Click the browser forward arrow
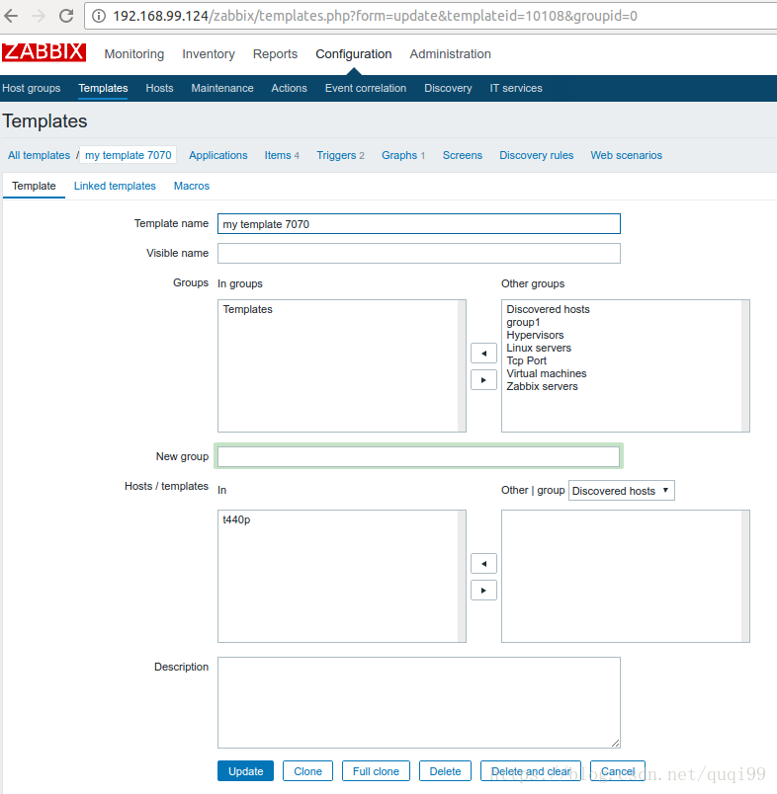The width and height of the screenshot is (777, 794). 39,16
